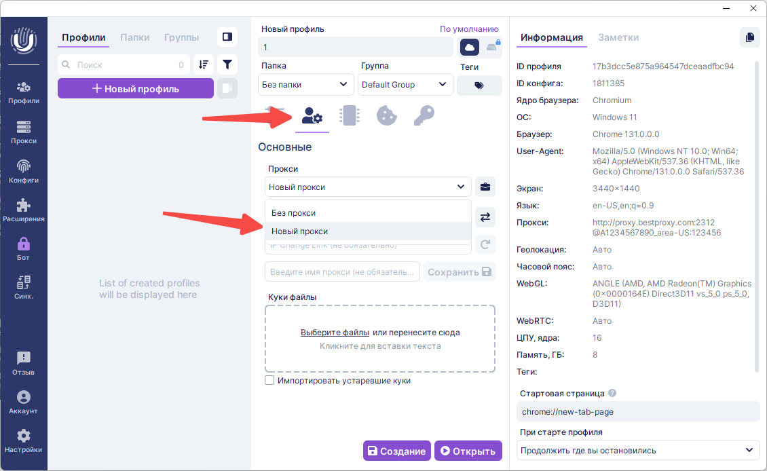Click the start page URL field
This screenshot has height=471, width=767.
pyautogui.click(x=637, y=411)
